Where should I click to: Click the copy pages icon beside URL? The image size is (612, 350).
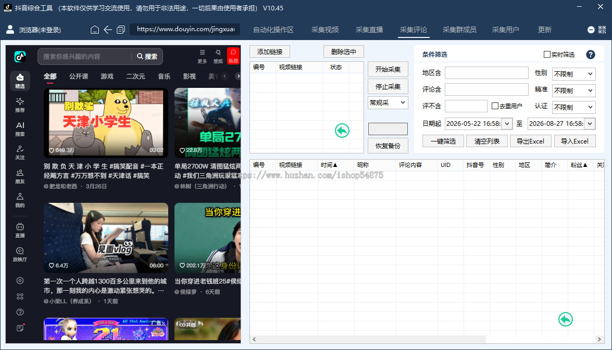click(121, 30)
